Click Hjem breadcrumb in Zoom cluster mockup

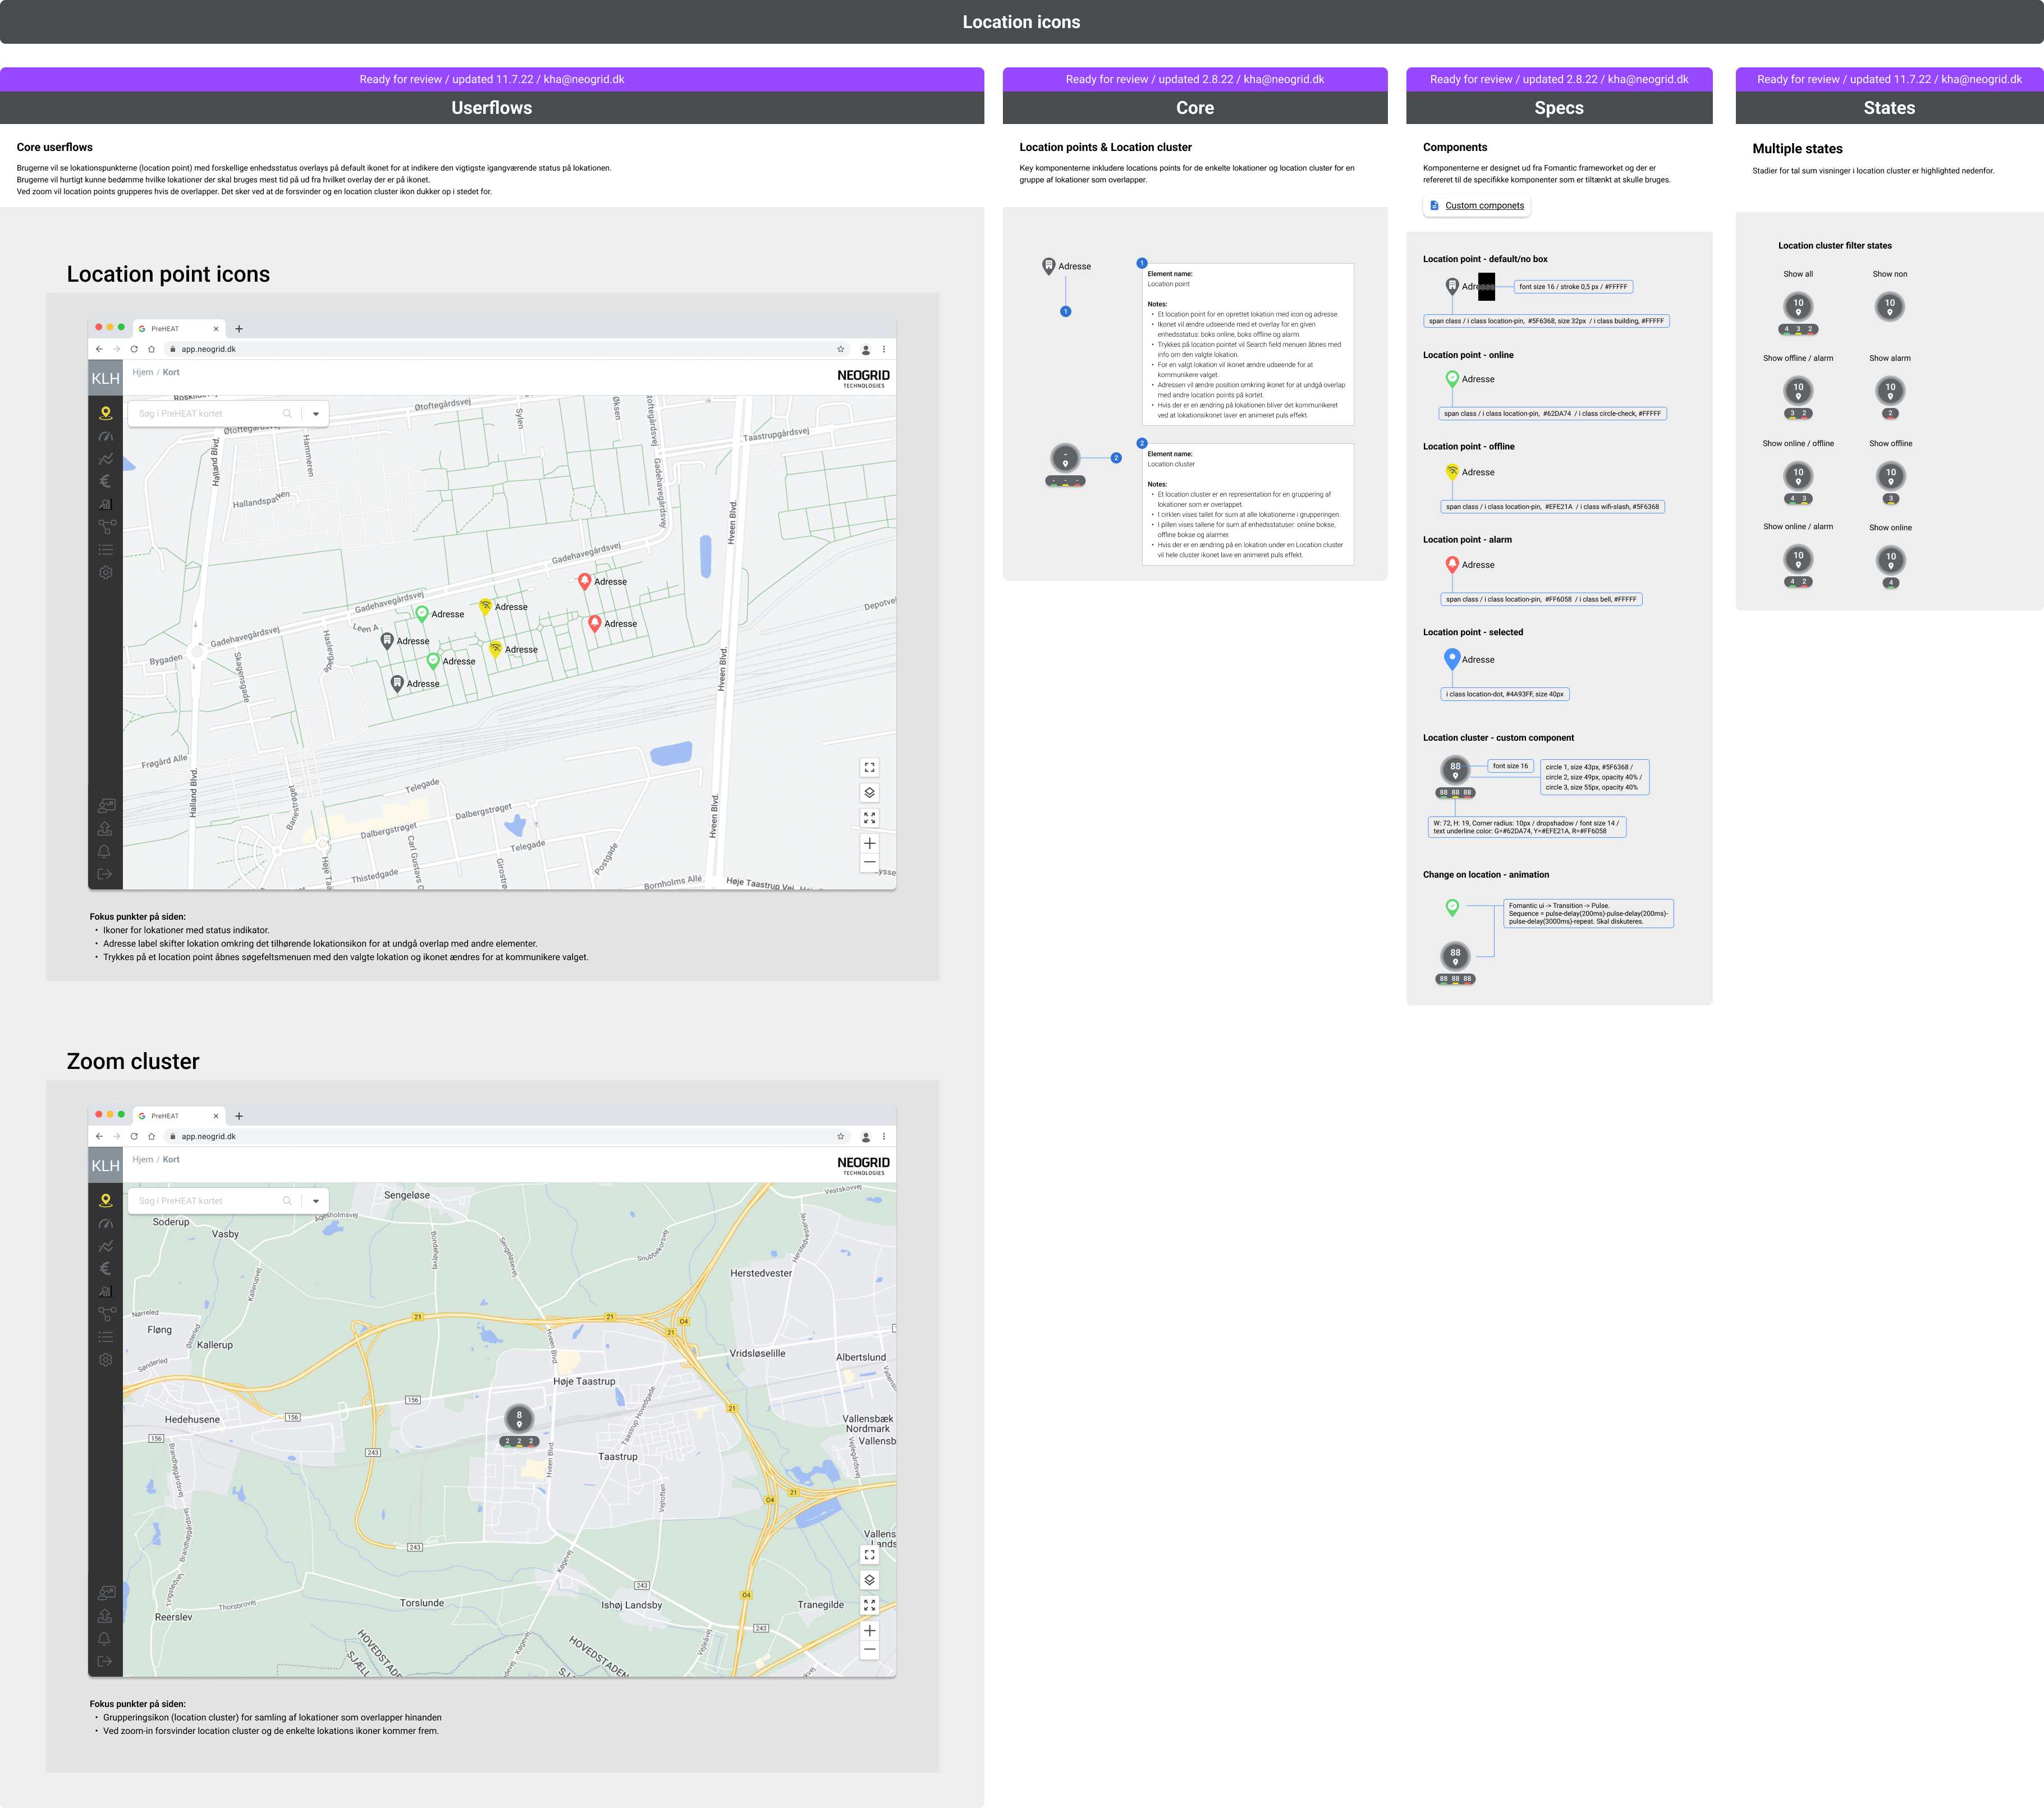point(143,1160)
